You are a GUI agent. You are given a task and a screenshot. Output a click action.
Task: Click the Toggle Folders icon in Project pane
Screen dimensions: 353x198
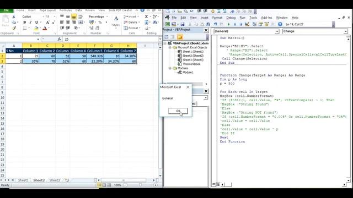tap(180, 37)
